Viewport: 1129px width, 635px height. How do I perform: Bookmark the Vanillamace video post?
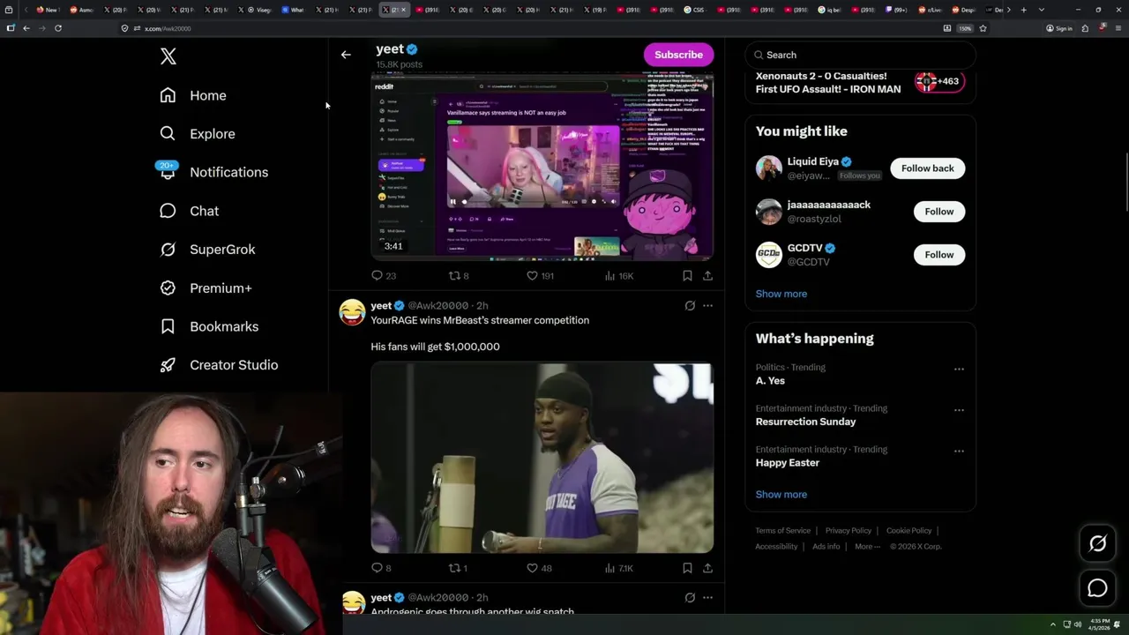pyautogui.click(x=687, y=276)
